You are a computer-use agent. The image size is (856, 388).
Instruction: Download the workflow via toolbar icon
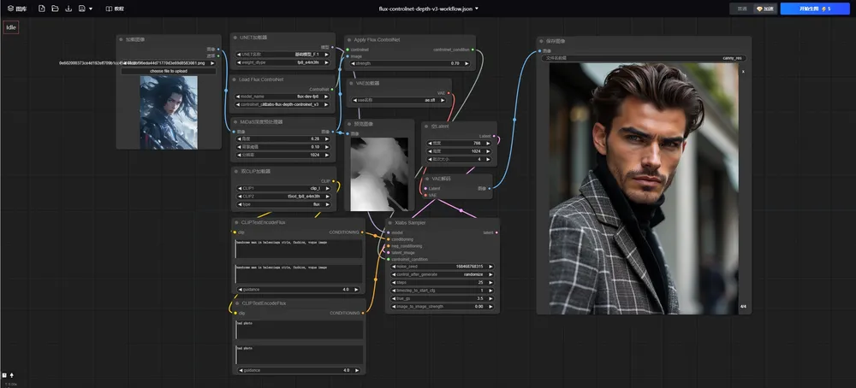[x=68, y=9]
